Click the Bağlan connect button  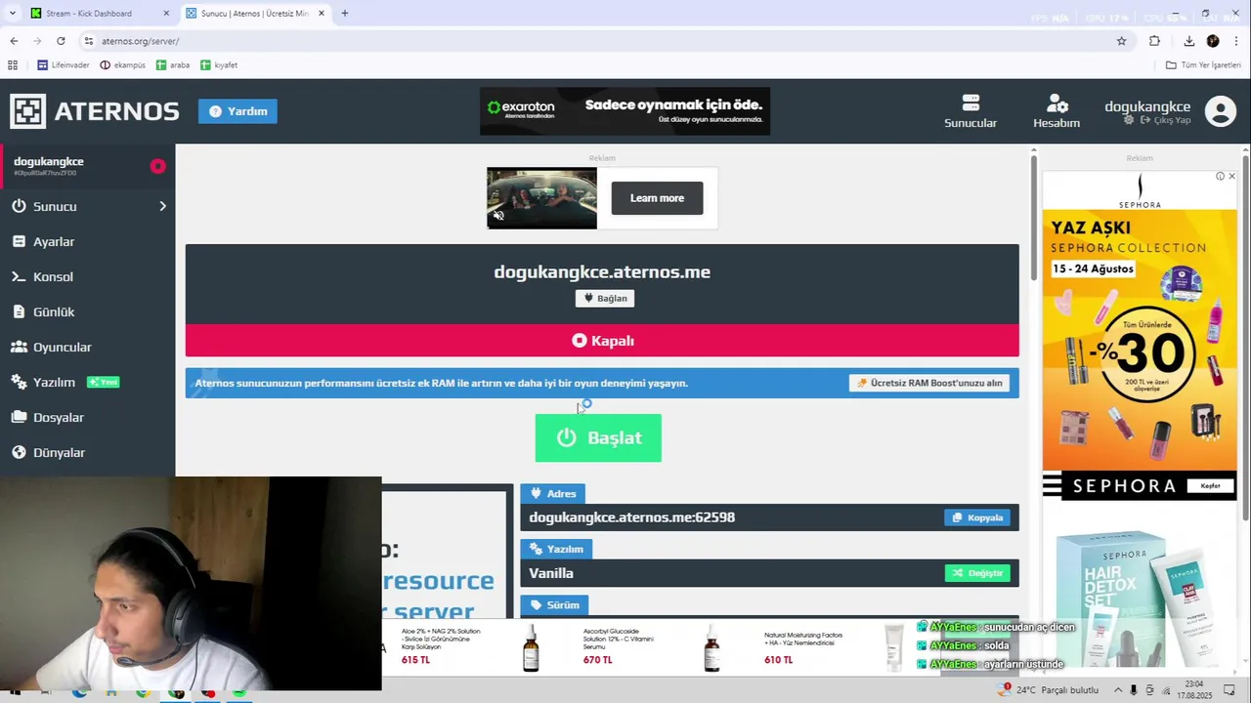pyautogui.click(x=605, y=298)
